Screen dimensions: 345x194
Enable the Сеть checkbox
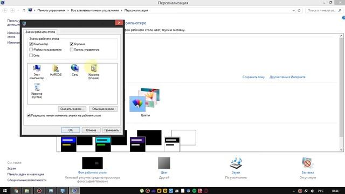click(31, 56)
